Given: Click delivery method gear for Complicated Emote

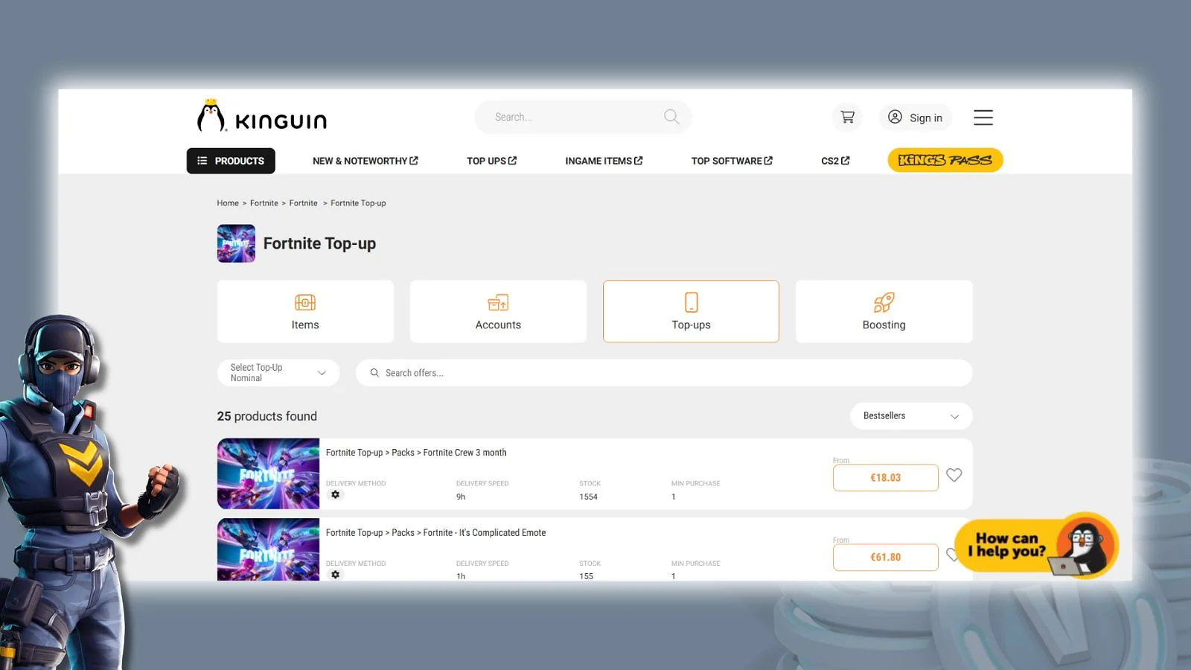Looking at the screenshot, I should coord(336,575).
